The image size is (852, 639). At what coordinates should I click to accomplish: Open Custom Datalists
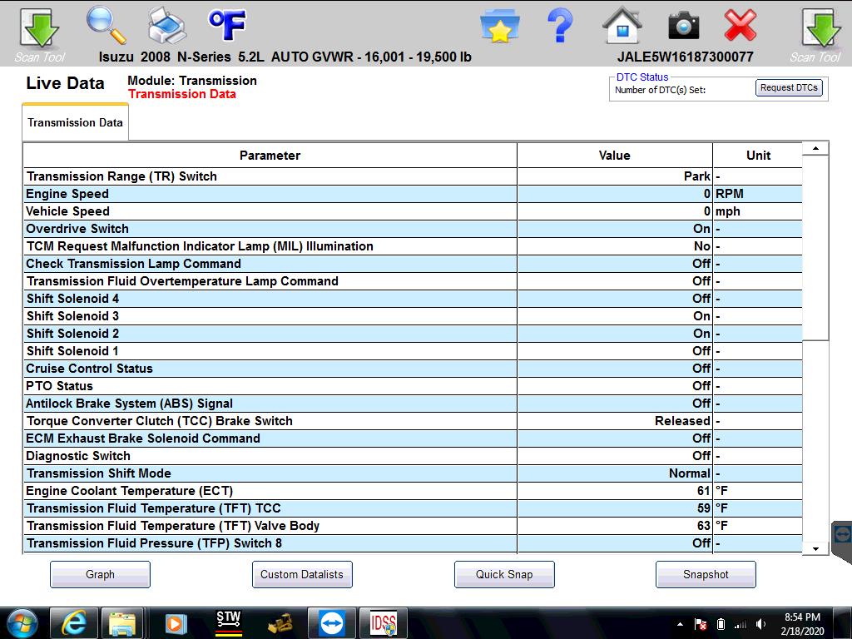(302, 574)
